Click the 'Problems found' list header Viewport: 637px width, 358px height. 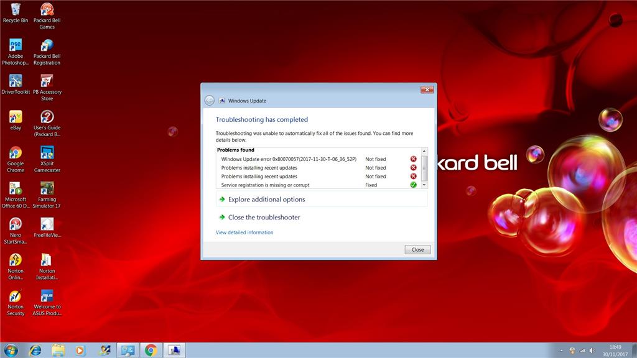click(x=236, y=150)
